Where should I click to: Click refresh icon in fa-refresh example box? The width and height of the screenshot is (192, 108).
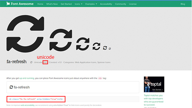11,87
